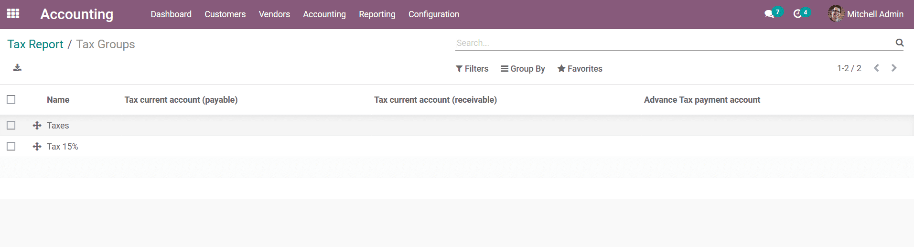Check the Taxes row checkbox
Viewport: 914px width, 247px height.
(x=11, y=125)
